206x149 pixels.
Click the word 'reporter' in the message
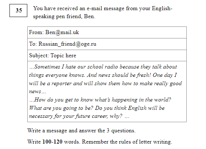coord(62,84)
